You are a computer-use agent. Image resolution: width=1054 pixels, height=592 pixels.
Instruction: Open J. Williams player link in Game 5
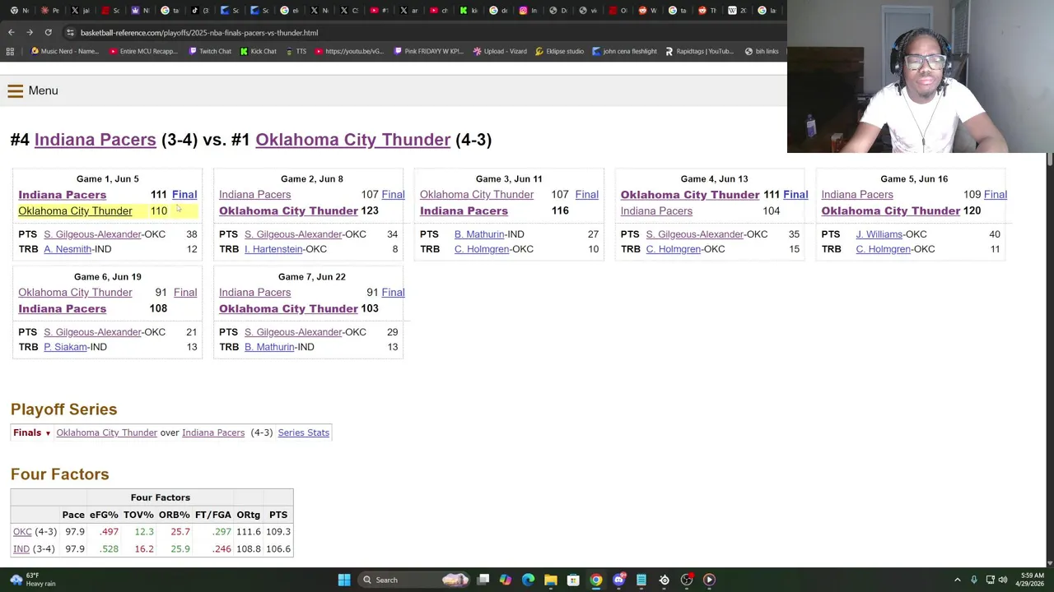coord(879,234)
